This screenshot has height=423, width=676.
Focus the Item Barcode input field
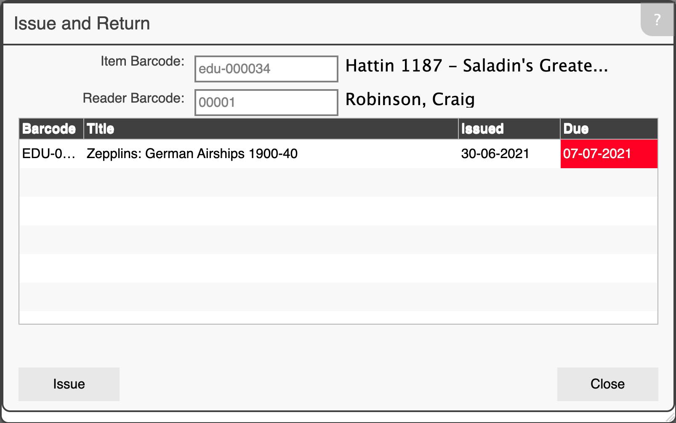click(266, 69)
